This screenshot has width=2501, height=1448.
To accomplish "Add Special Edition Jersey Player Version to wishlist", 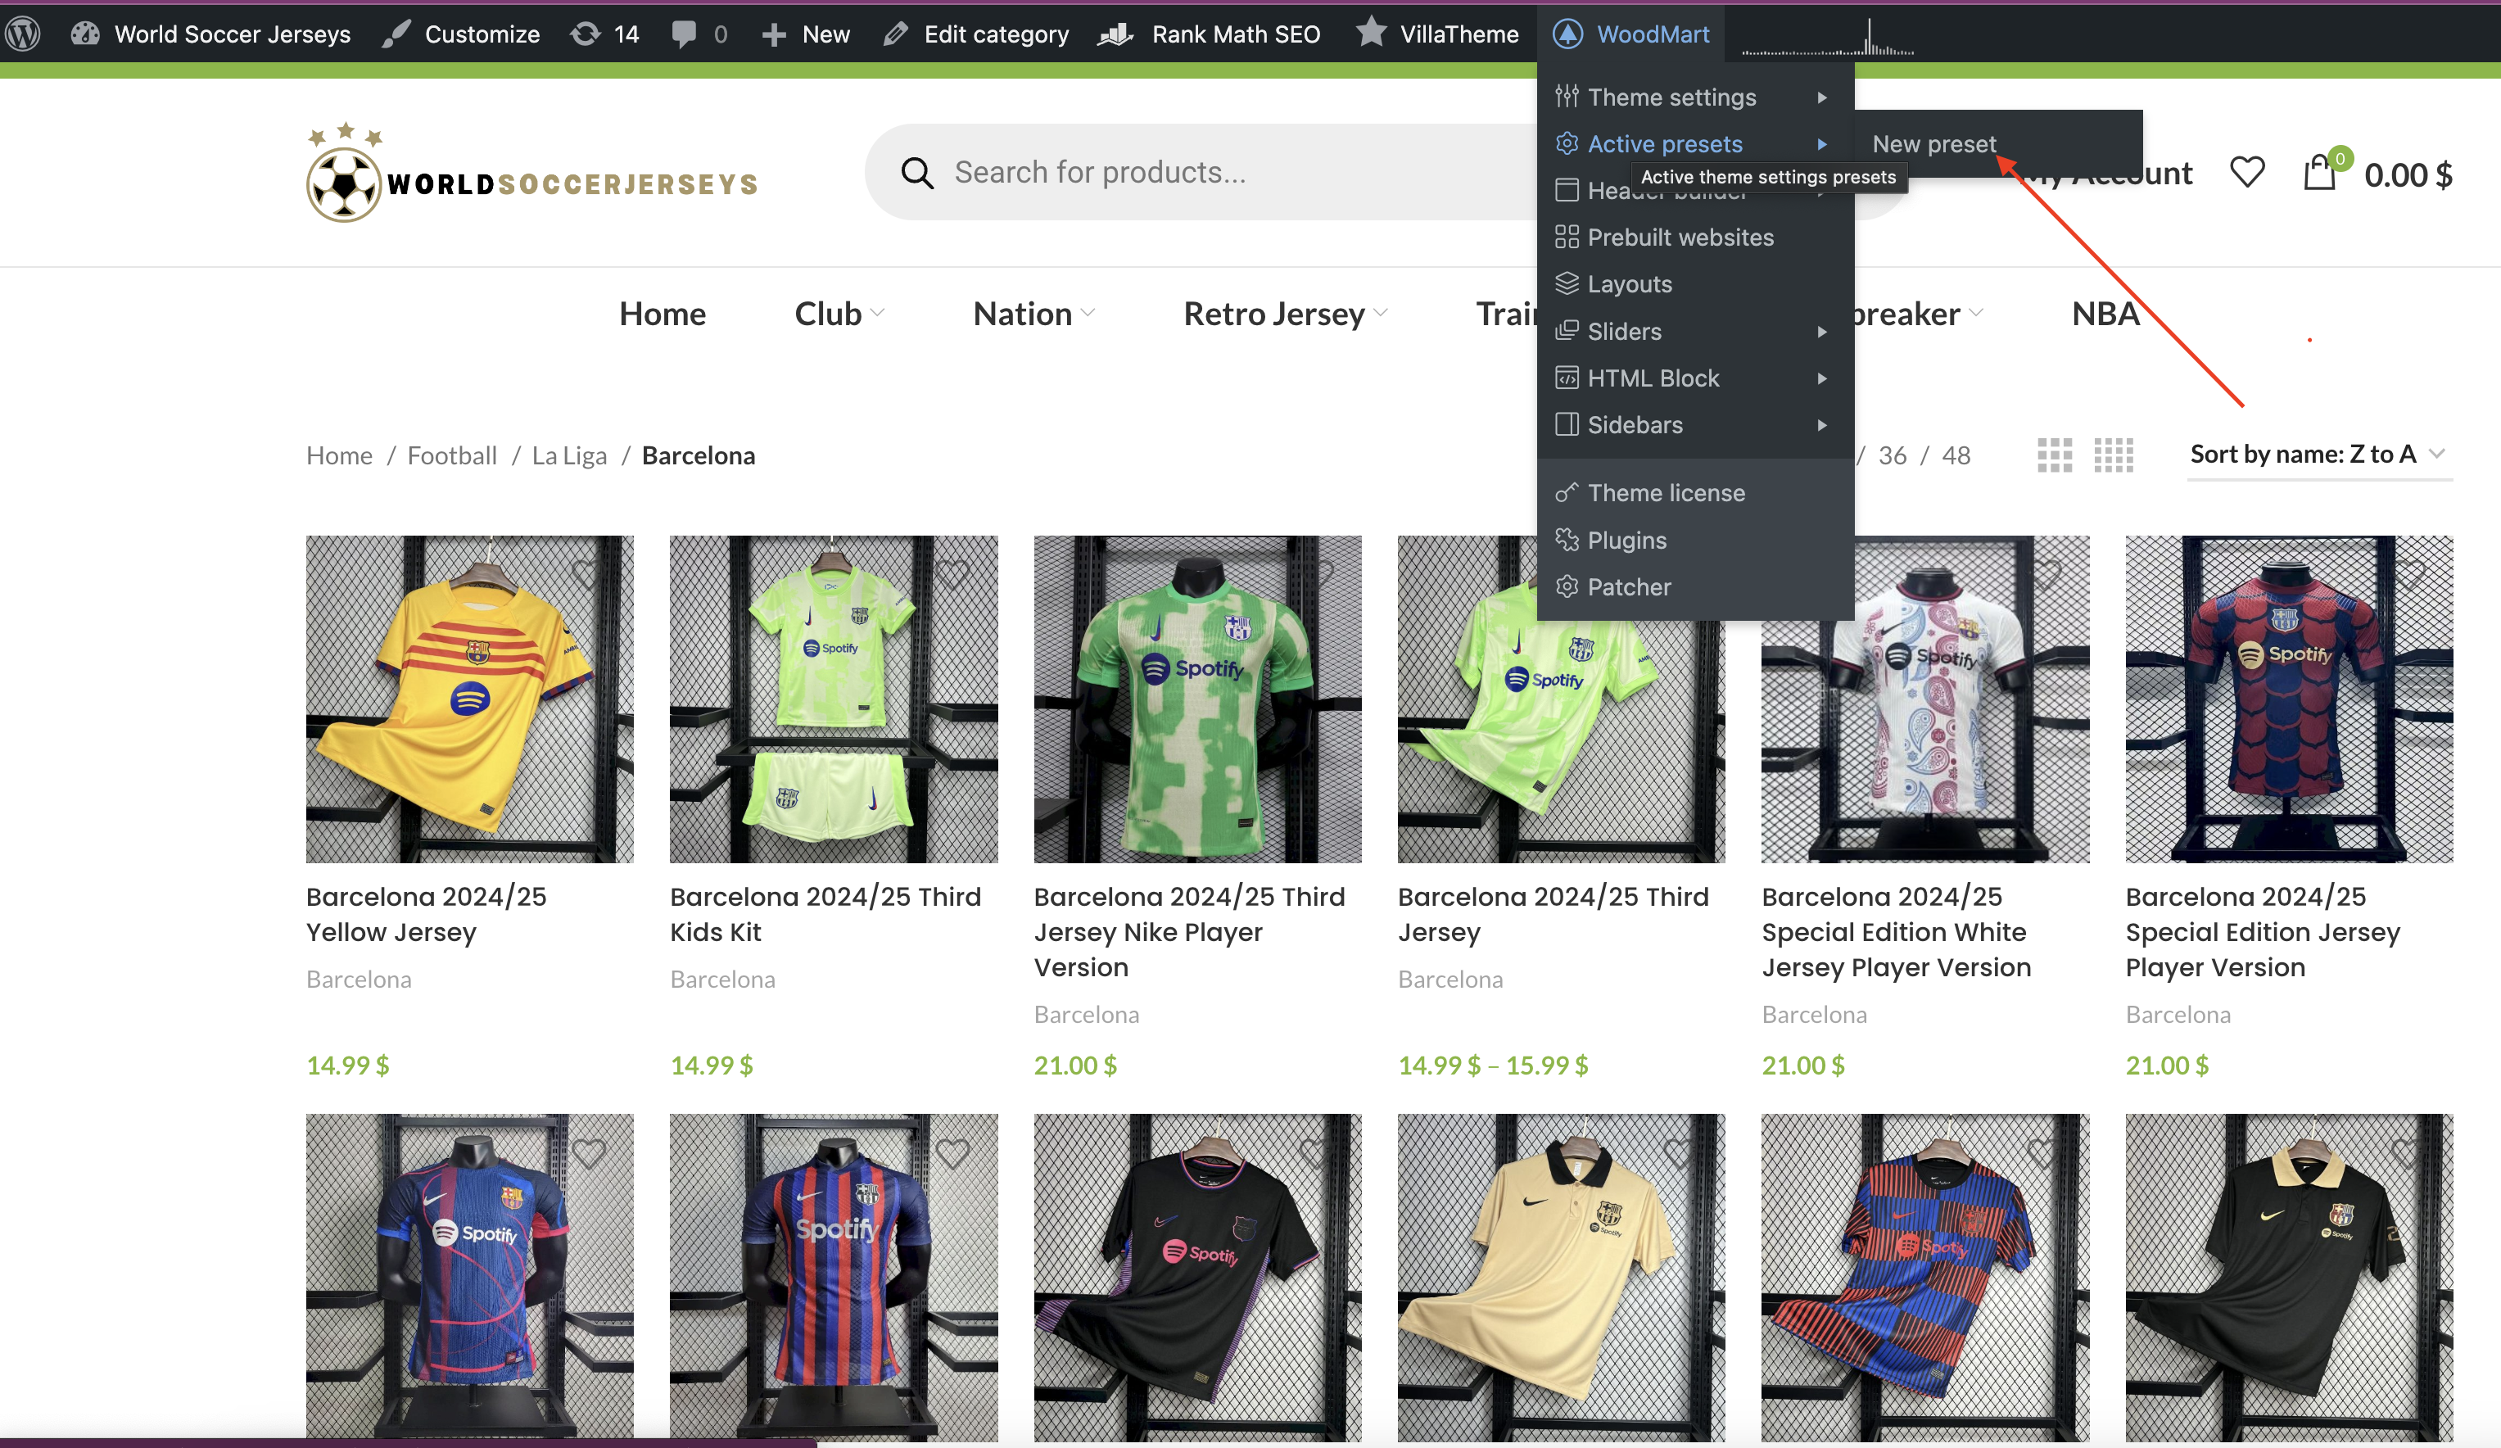I will tap(2408, 573).
